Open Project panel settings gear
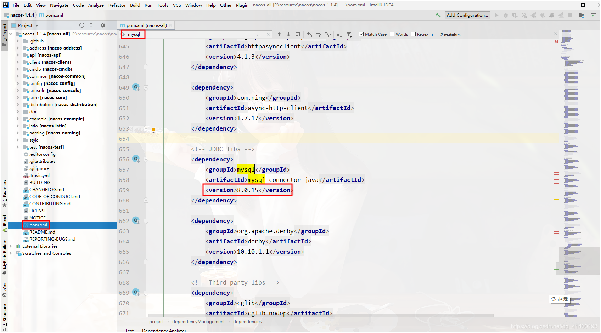The width and height of the screenshot is (601, 333). click(103, 25)
